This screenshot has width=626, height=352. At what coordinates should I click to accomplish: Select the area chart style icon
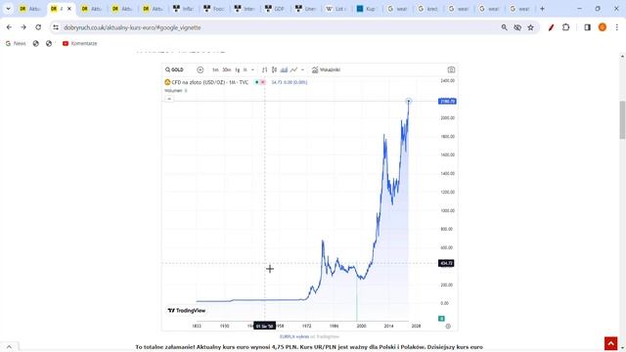284,69
